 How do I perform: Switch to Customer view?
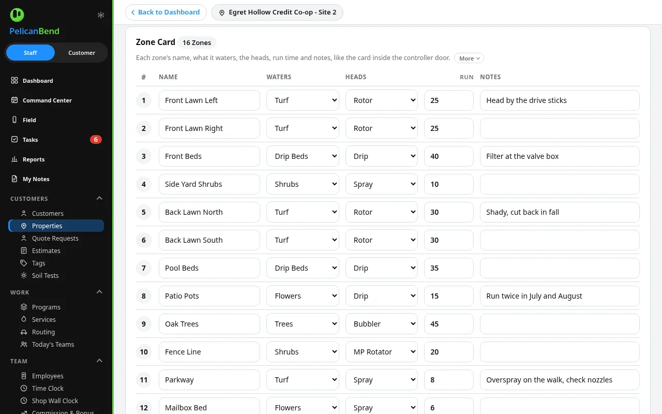82,53
